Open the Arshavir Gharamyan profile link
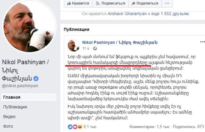Screen dimensions: 205x132 click(127, 14)
